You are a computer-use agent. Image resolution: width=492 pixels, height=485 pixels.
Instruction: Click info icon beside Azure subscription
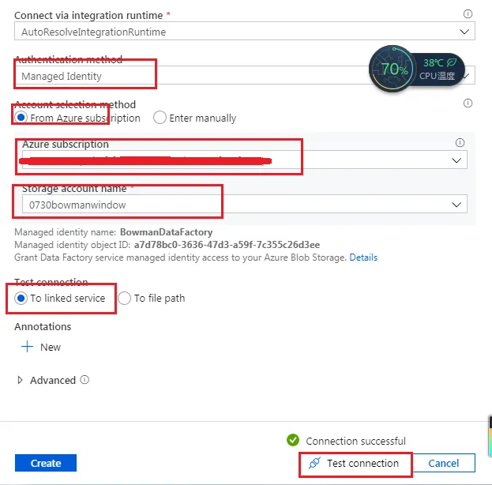[460, 143]
